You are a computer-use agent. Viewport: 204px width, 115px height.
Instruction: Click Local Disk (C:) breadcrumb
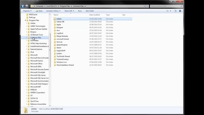tap(52, 6)
